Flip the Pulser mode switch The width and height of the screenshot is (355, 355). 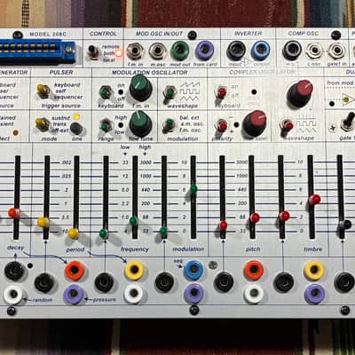tap(43, 124)
